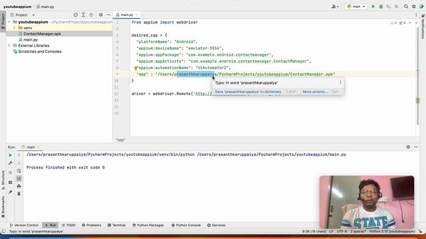
Task: Open the user account icon dropdown
Action: tap(335, 7)
